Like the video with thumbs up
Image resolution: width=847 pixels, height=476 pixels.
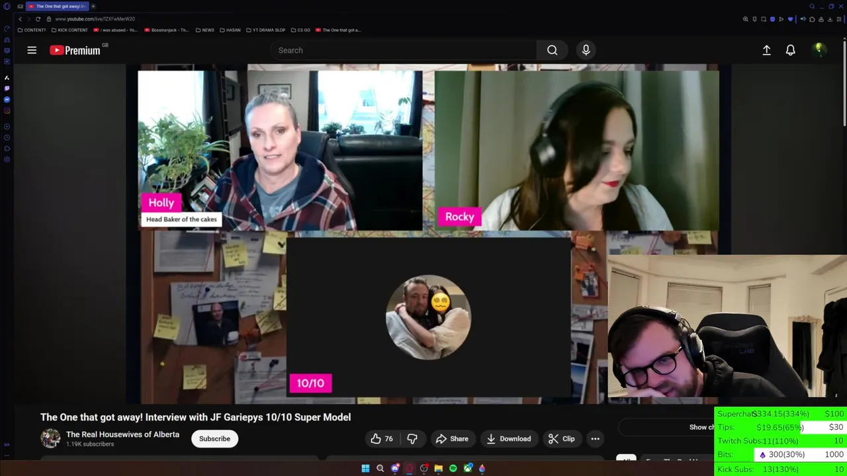click(382, 439)
